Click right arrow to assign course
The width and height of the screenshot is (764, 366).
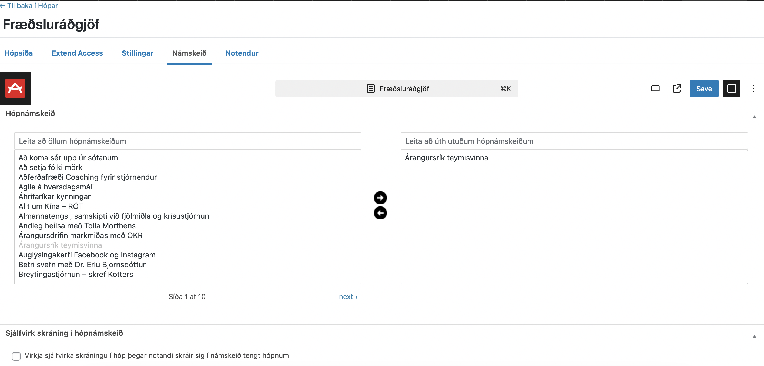(x=380, y=198)
